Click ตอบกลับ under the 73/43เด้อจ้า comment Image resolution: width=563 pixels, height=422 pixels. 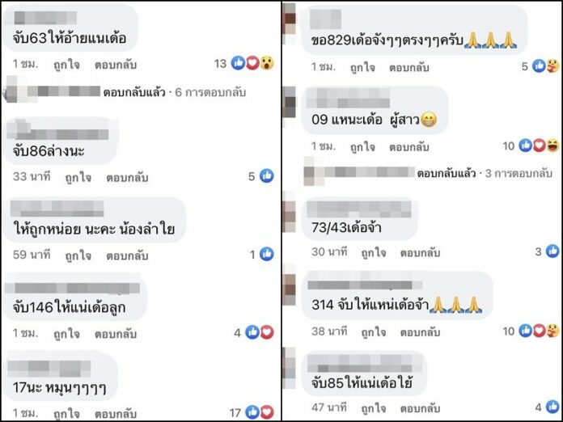[x=420, y=252]
